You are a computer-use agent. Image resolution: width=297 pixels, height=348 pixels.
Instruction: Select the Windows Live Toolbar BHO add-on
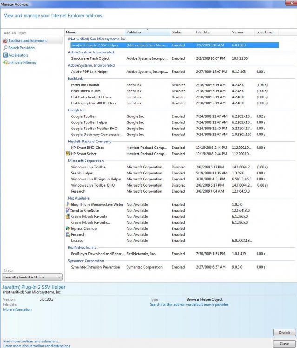coord(92,185)
